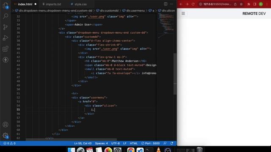Open Google Chrome from the dock
Screen dimensions: 271x152
131,150
